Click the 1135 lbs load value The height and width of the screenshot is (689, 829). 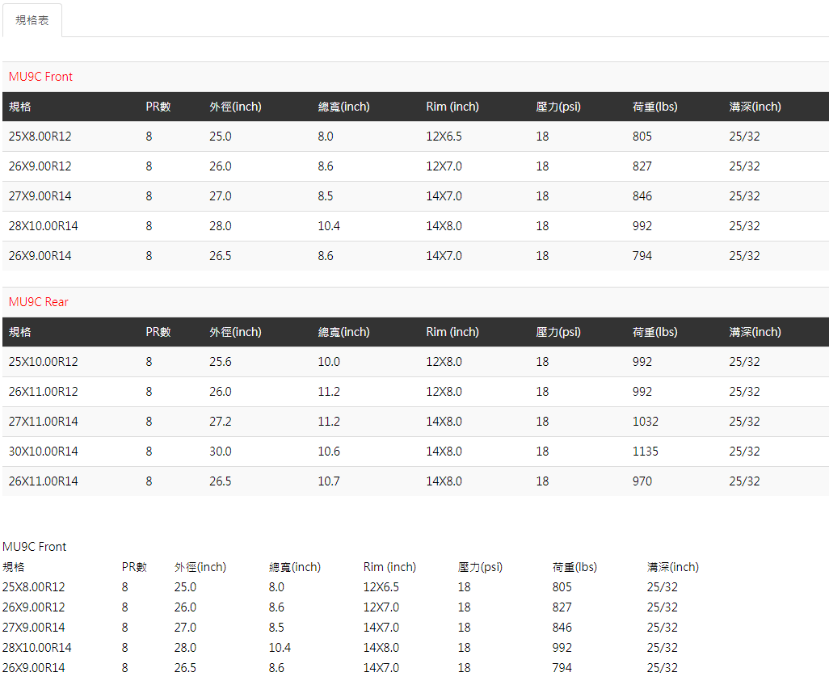[x=645, y=452]
